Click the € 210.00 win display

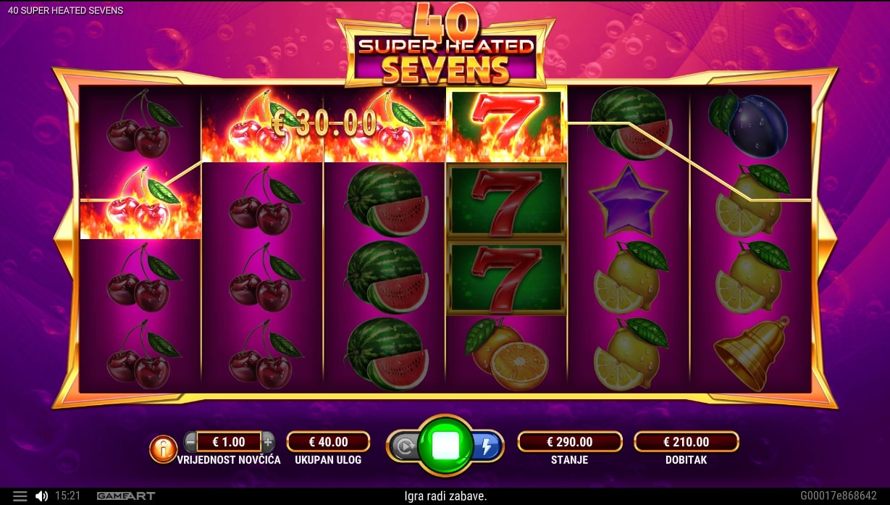coord(687,441)
